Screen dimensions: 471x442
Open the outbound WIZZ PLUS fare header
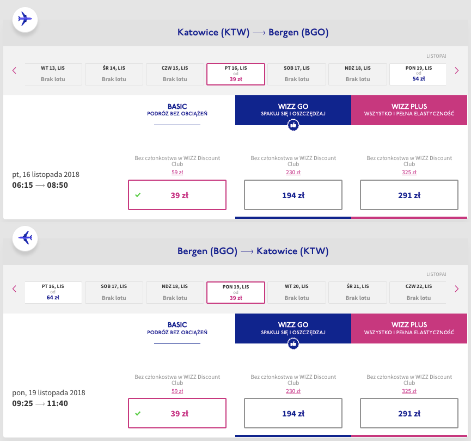pos(409,110)
